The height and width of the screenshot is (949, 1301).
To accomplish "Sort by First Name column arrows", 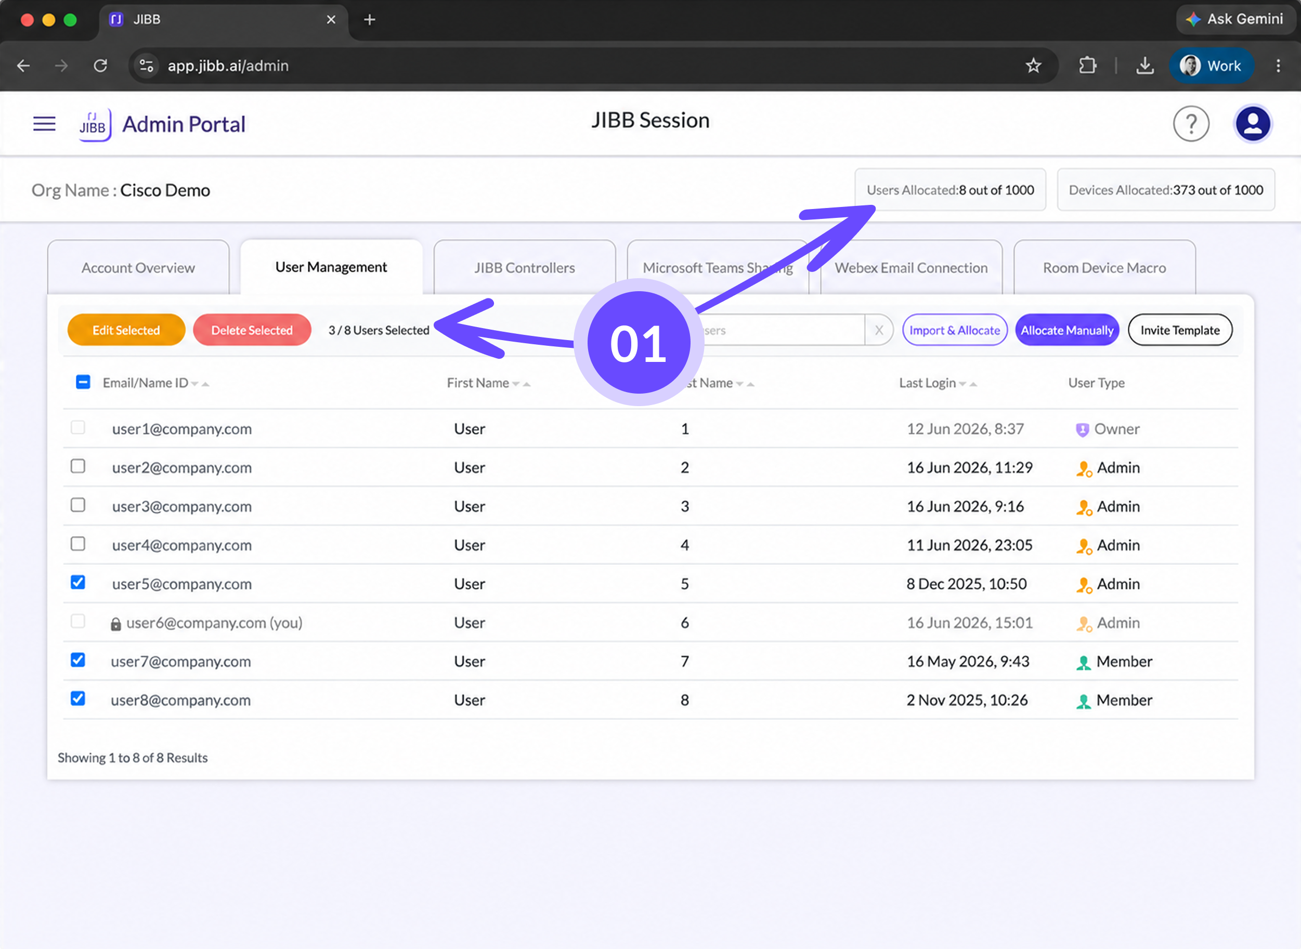I will 521,384.
